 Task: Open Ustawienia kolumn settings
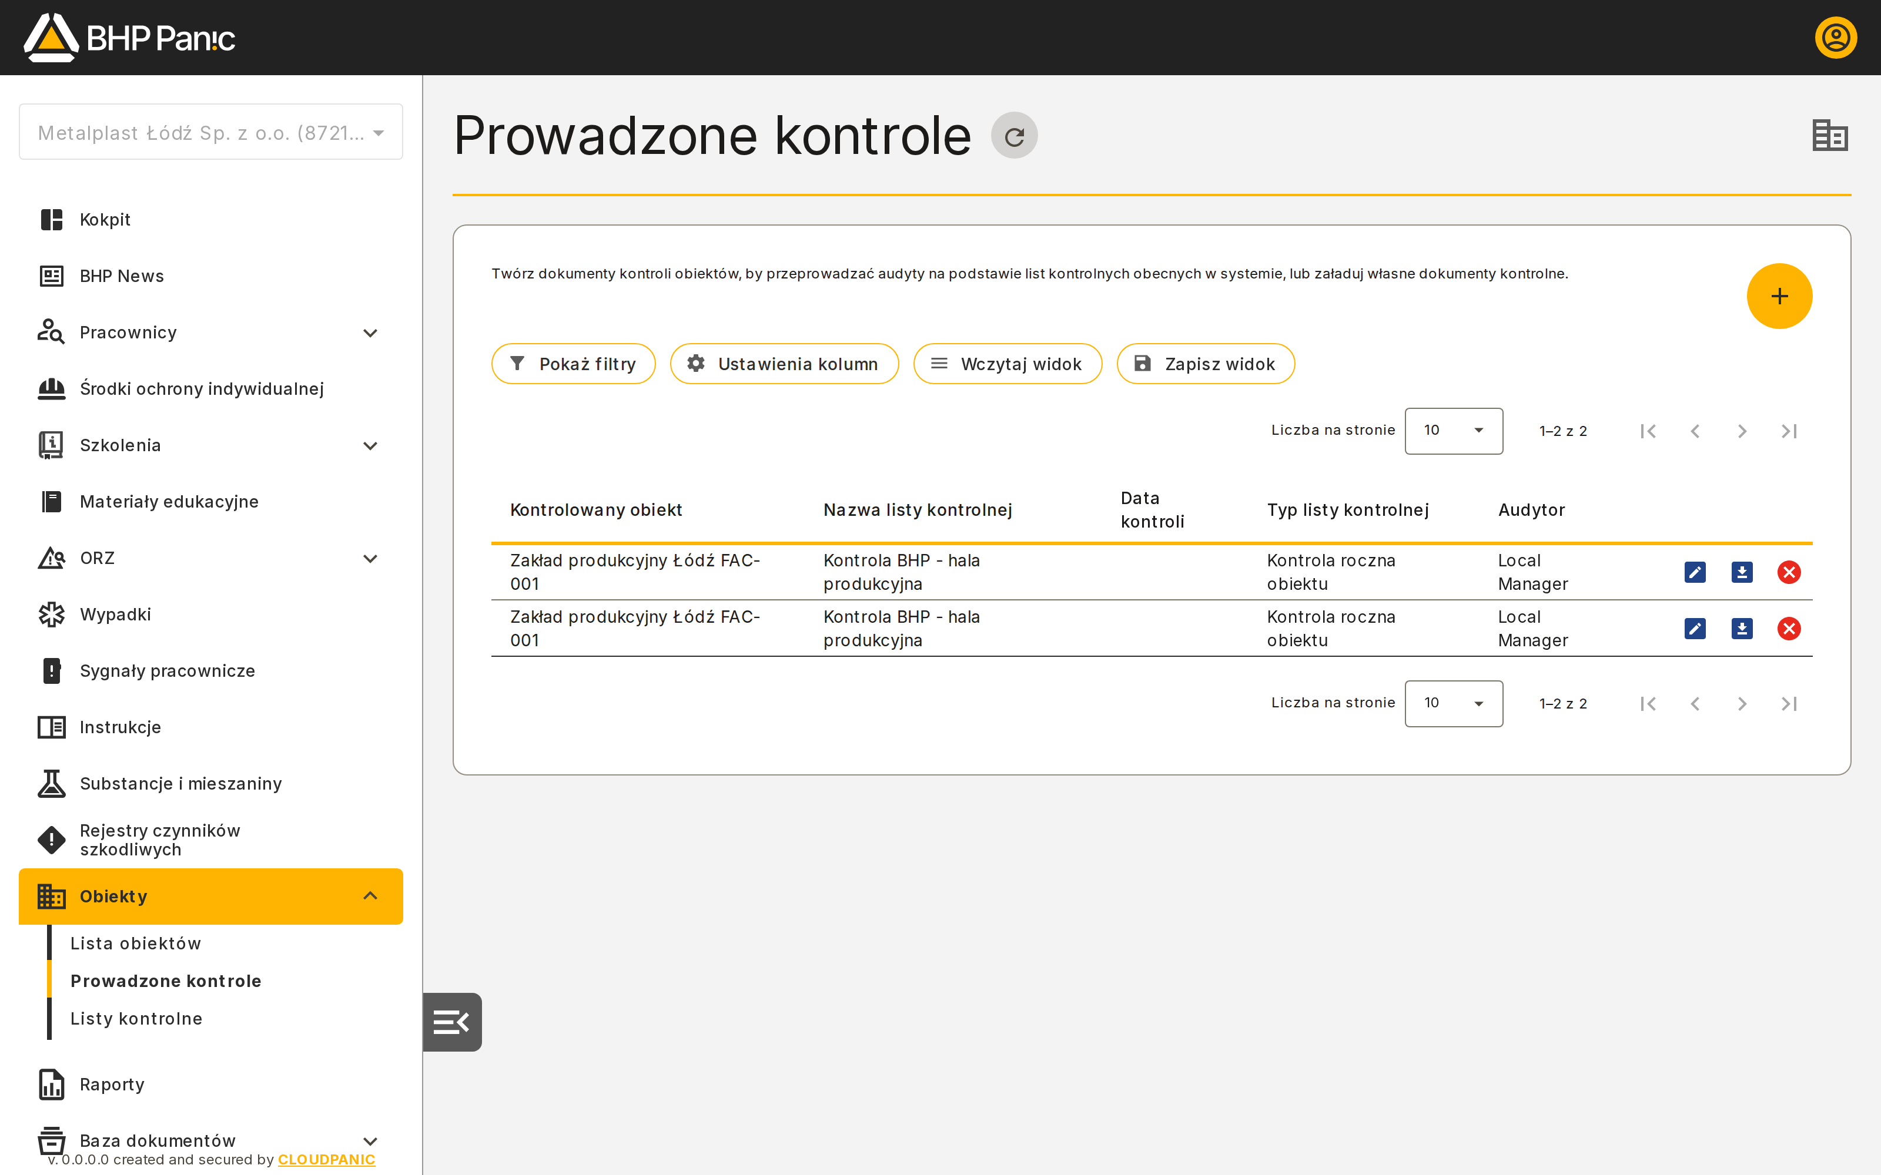click(784, 364)
